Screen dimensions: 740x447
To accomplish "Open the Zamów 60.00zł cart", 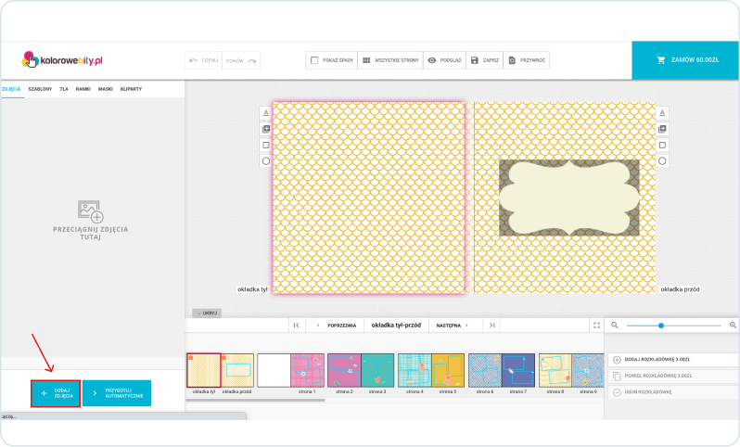I will [x=686, y=60].
